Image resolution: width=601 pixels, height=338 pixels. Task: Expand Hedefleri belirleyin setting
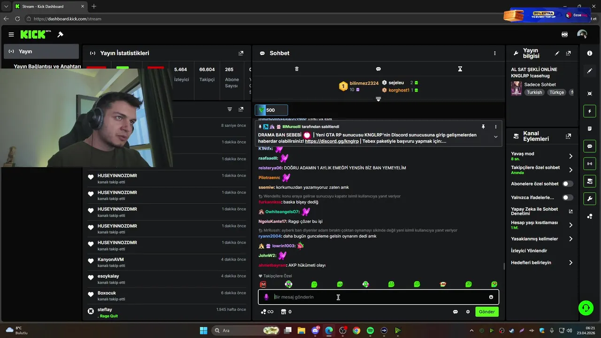(571, 263)
